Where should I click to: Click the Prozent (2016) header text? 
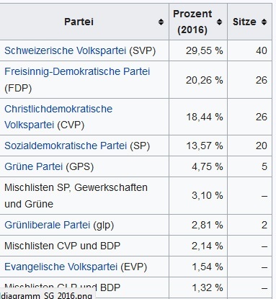192,22
